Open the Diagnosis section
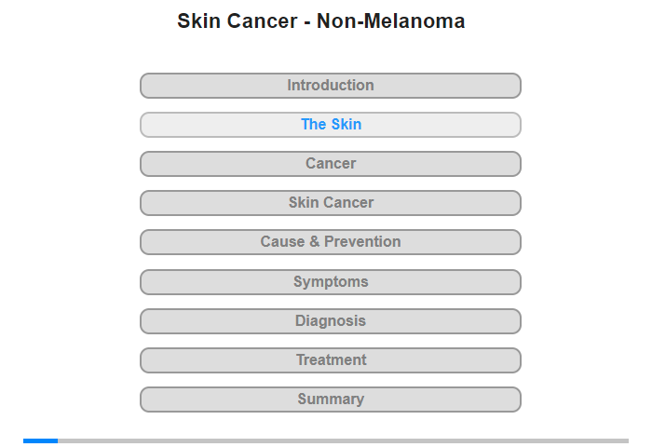652x447 pixels. pyautogui.click(x=330, y=321)
